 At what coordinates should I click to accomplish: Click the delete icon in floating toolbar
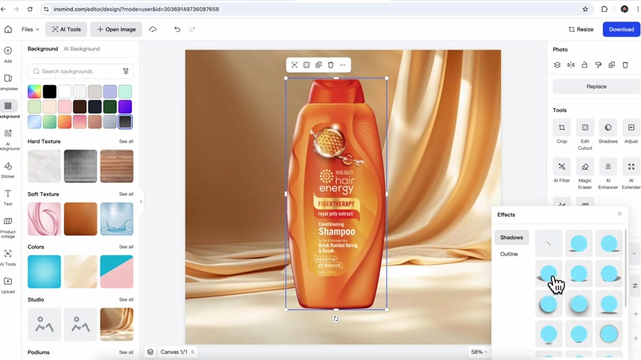pos(331,65)
